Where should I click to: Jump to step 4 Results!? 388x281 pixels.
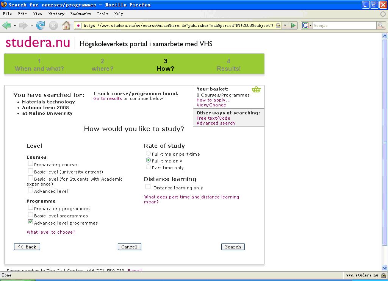[228, 65]
